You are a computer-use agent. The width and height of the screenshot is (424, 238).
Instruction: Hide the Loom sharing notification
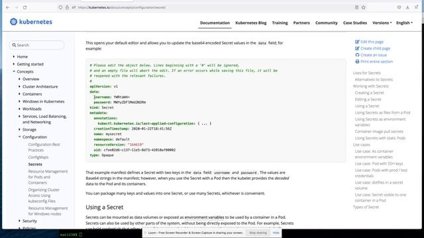tap(276, 233)
